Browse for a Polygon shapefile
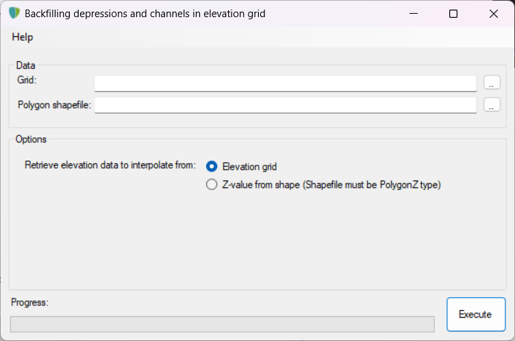This screenshot has height=341, width=515. click(x=492, y=105)
